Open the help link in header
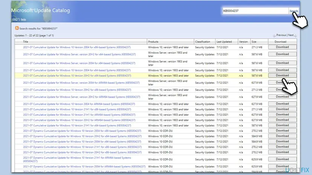Viewport: 312px width, 175px height. coord(23,20)
